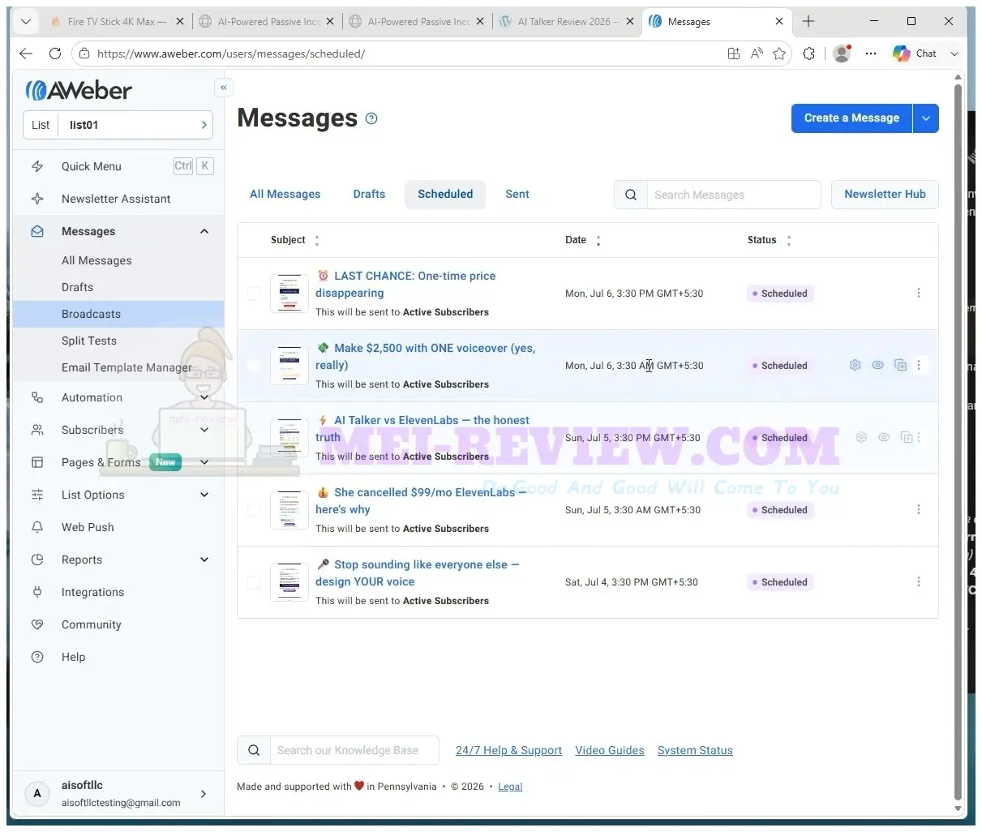Screen dimensions: 982x832
Task: Switch to the Drafts tab
Action: 369,194
